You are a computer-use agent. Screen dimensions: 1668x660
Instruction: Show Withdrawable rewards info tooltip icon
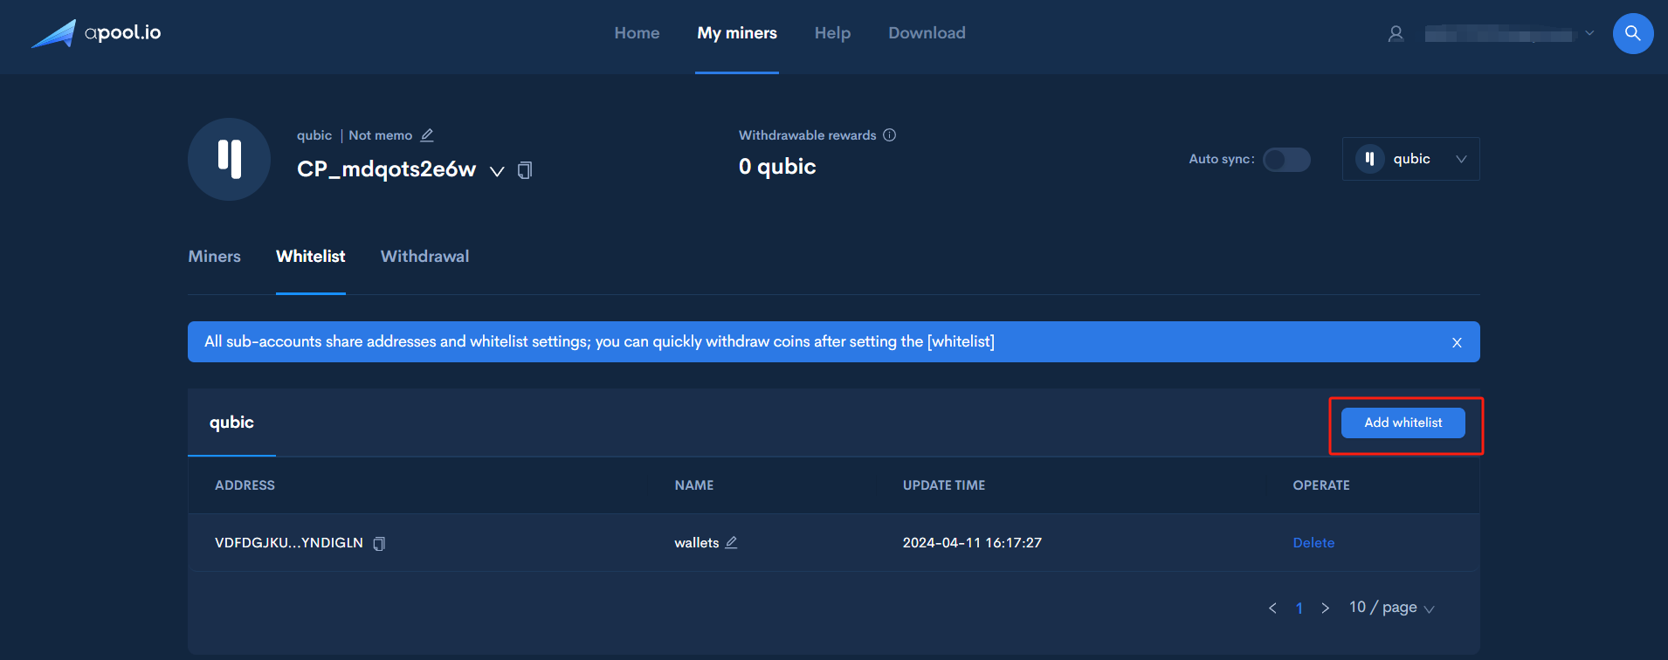tap(889, 135)
